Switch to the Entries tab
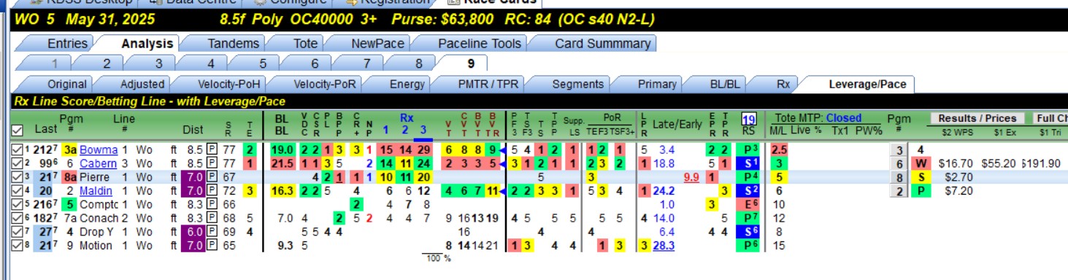The width and height of the screenshot is (1068, 280). point(67,44)
